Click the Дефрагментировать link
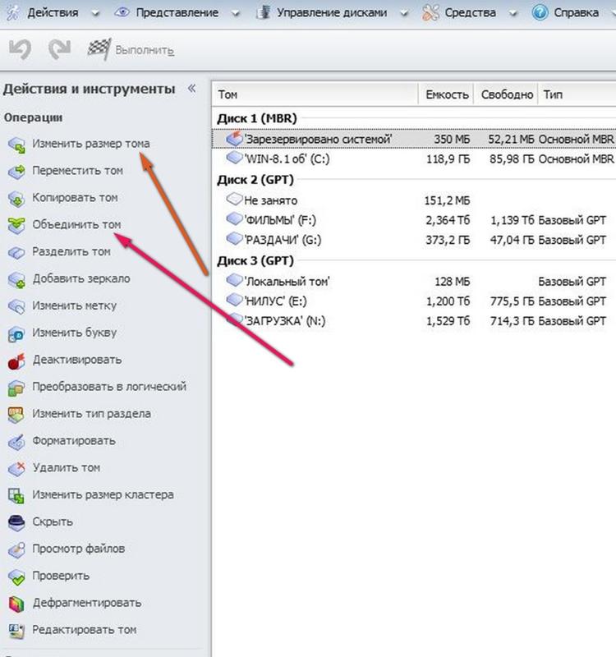 click(87, 603)
